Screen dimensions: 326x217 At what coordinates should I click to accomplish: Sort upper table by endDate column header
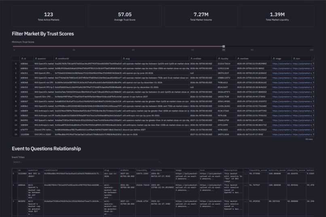[203, 58]
